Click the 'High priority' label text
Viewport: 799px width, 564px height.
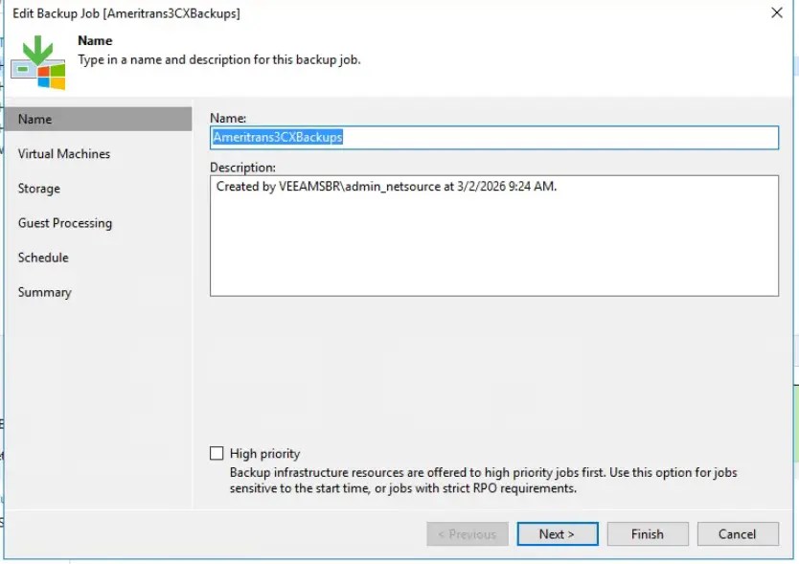coord(264,454)
